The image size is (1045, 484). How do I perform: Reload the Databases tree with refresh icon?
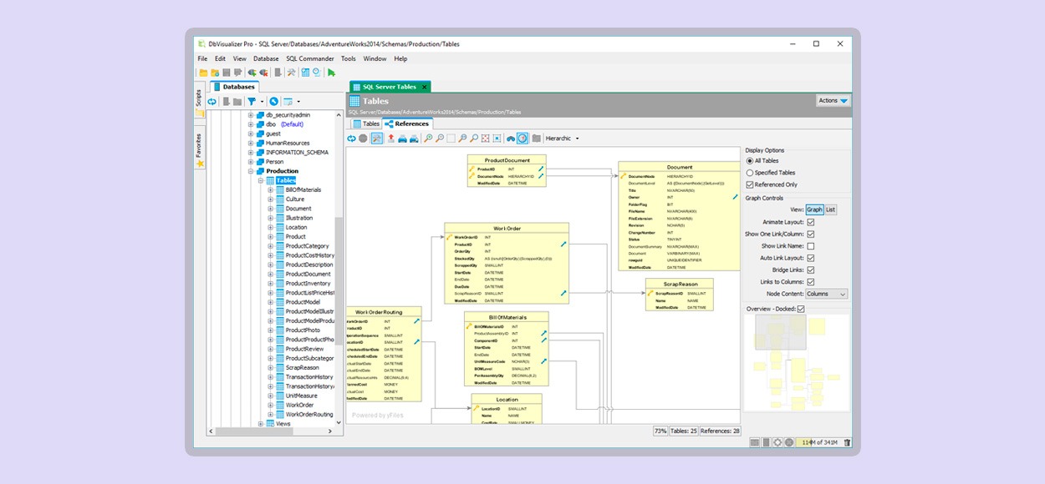(x=212, y=102)
